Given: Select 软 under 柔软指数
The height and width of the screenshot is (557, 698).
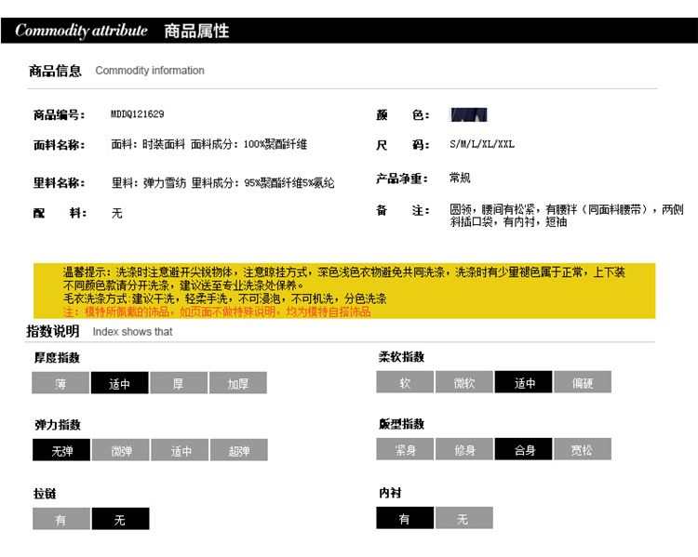Looking at the screenshot, I should coord(405,382).
